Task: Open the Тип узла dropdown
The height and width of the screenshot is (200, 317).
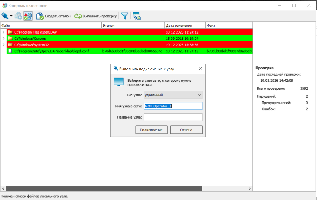Action: (173, 95)
